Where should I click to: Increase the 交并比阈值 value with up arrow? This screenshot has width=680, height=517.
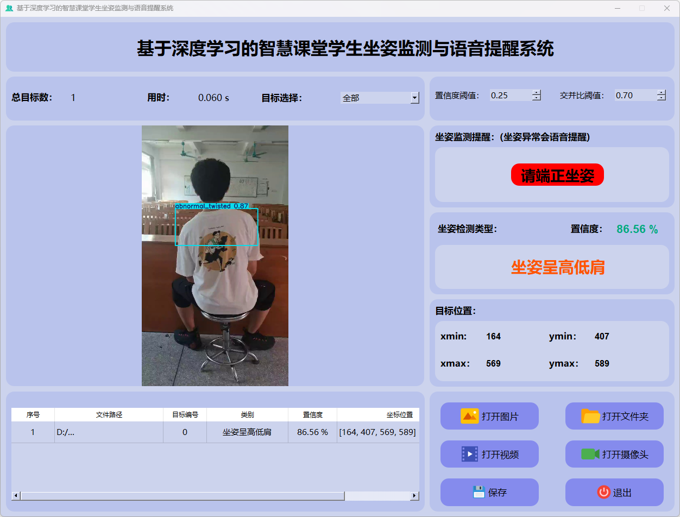(662, 92)
